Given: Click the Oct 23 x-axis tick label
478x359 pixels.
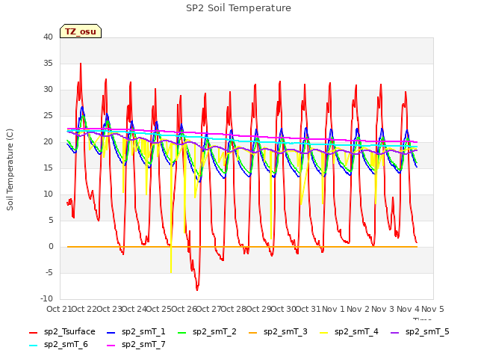Looking at the screenshot, I should (109, 309).
